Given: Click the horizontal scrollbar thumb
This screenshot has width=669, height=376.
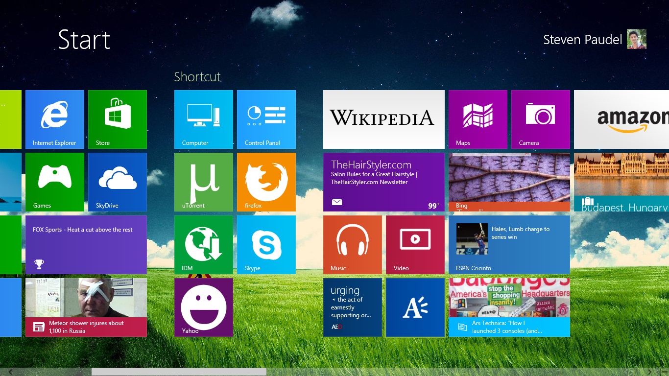Looking at the screenshot, I should point(179,372).
